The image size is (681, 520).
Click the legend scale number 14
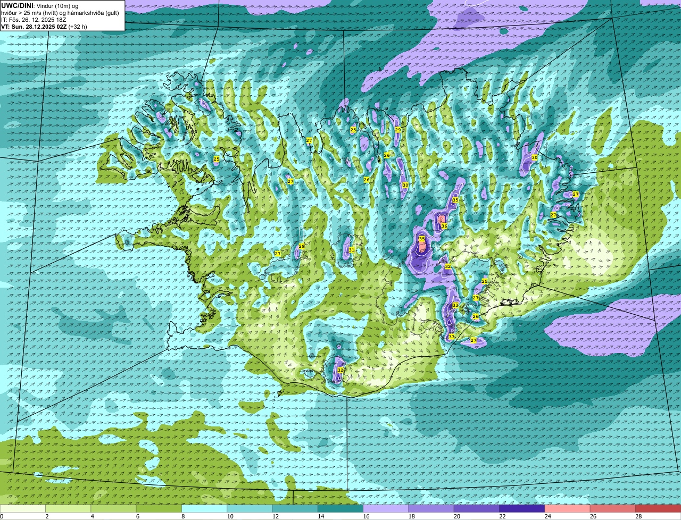tap(321, 516)
